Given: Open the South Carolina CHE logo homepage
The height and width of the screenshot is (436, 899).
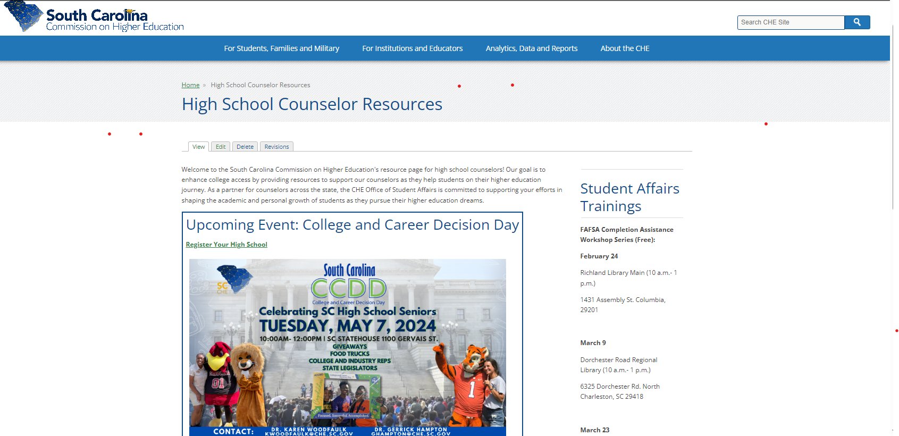Looking at the screenshot, I should 94,17.
